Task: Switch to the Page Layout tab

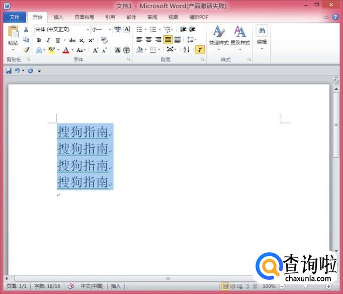Action: tap(84, 17)
